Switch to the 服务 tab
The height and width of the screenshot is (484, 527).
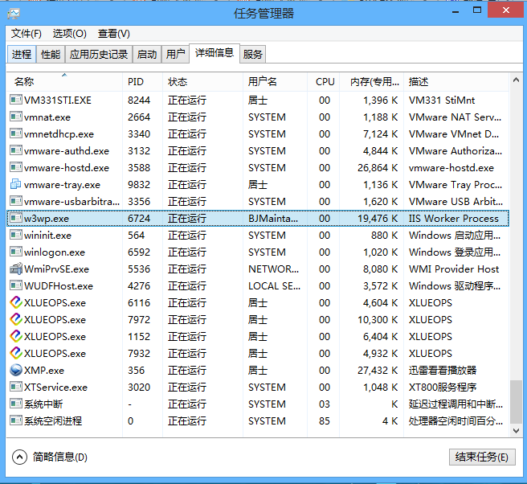pyautogui.click(x=253, y=54)
